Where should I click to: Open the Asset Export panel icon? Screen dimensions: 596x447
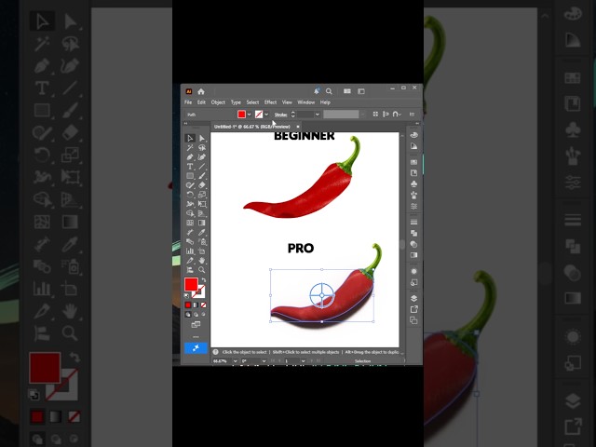tap(413, 309)
